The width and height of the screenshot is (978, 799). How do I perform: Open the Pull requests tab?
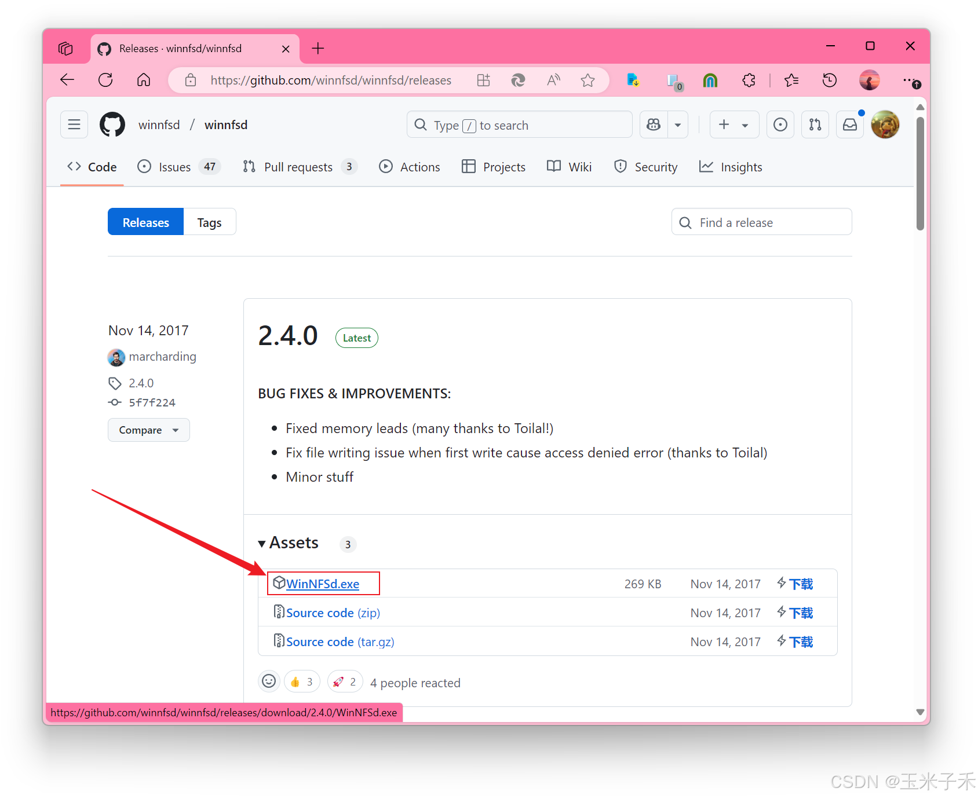[300, 167]
